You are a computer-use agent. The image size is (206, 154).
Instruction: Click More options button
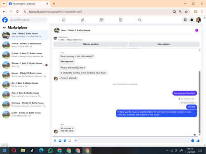coord(164,44)
